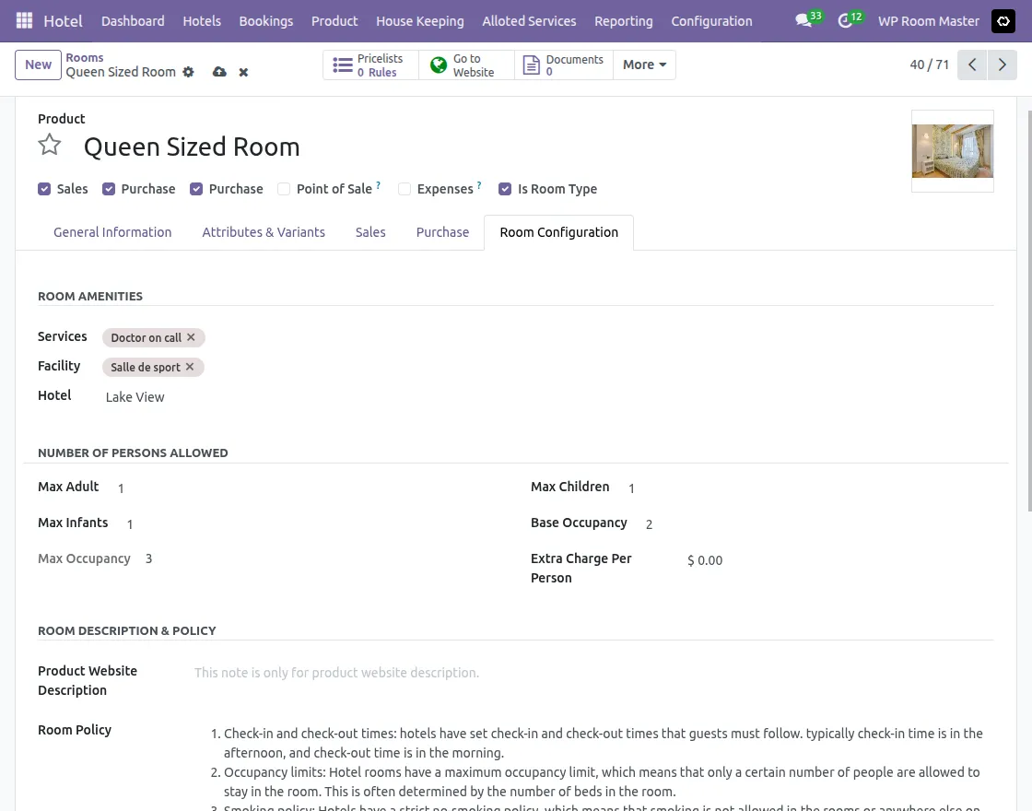Save record using the cloud upload icon
The height and width of the screenshot is (811, 1032).
[x=219, y=71]
